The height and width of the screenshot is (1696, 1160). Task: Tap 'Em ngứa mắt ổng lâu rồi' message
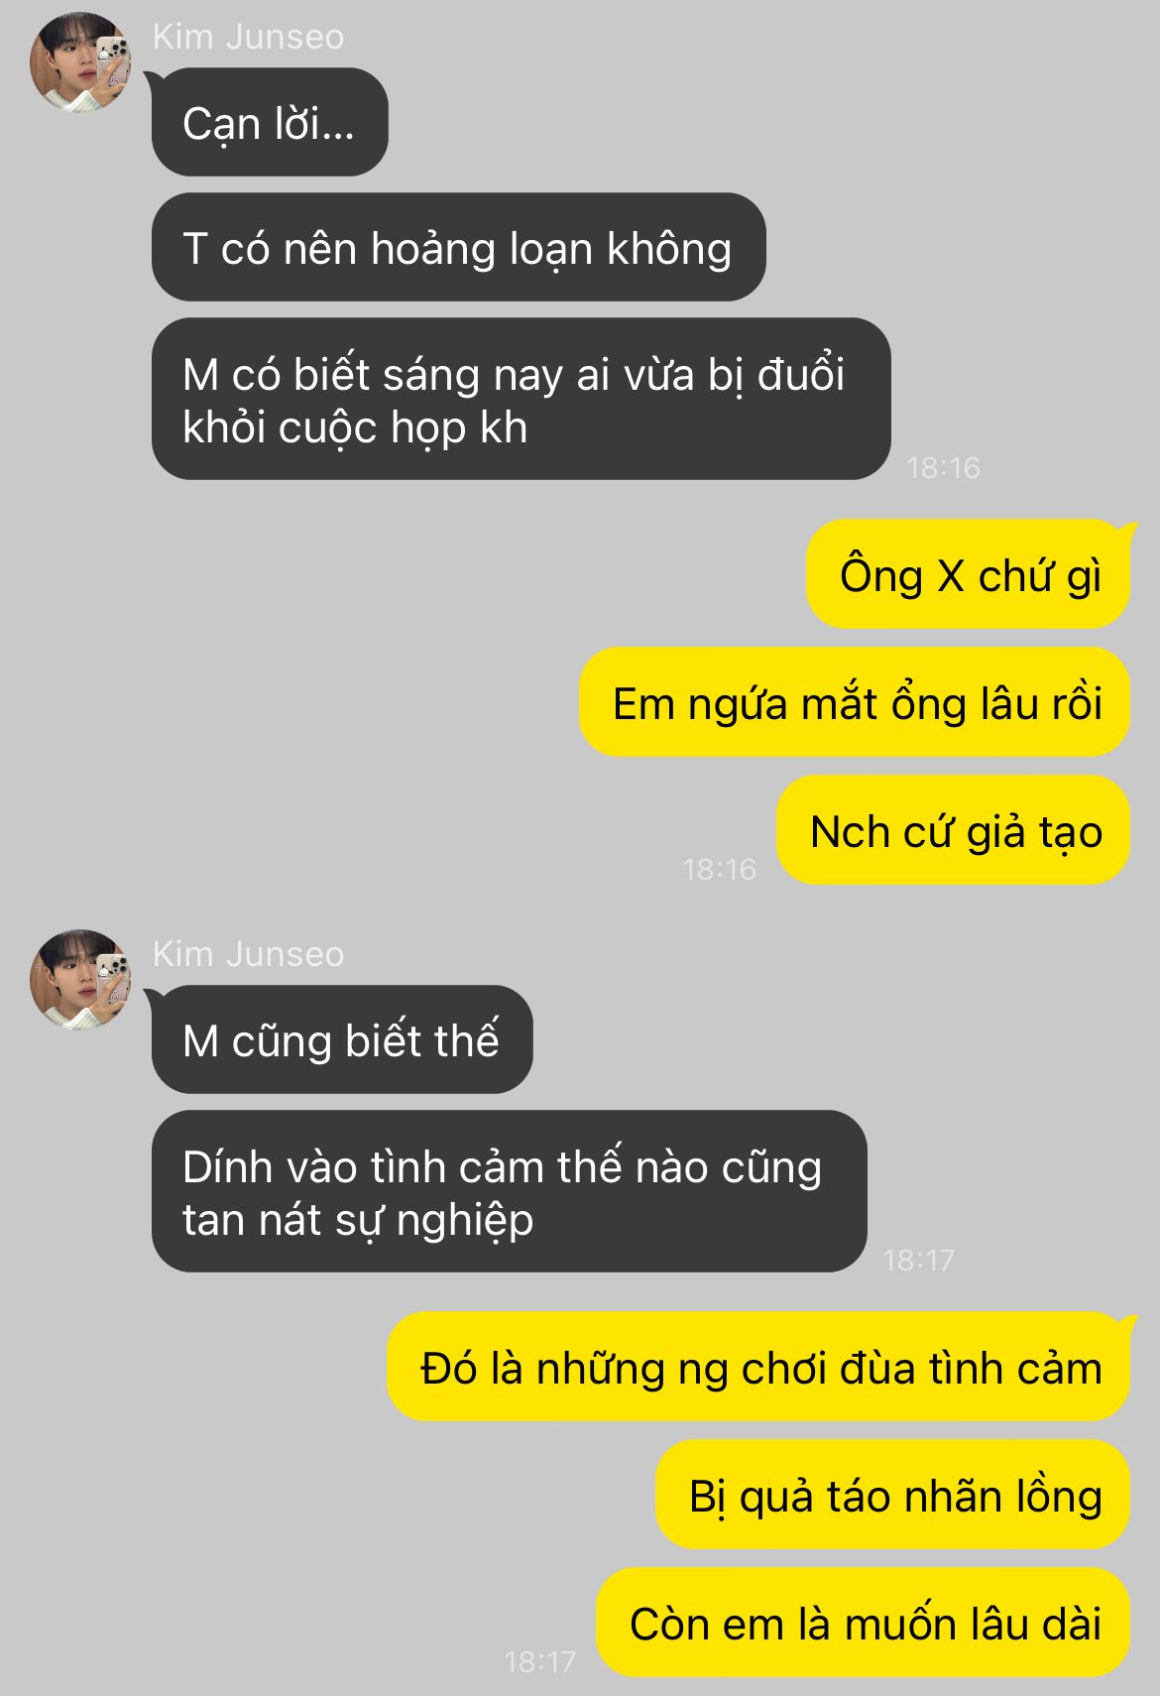point(855,702)
